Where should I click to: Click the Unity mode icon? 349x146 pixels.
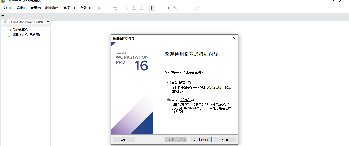(x=175, y=8)
